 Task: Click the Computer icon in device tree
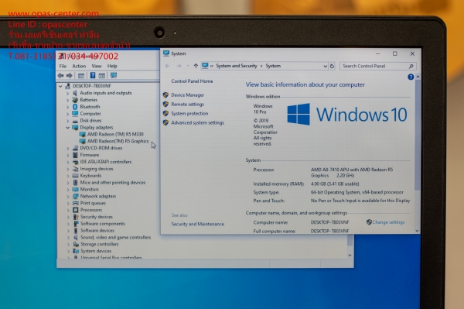coord(75,114)
